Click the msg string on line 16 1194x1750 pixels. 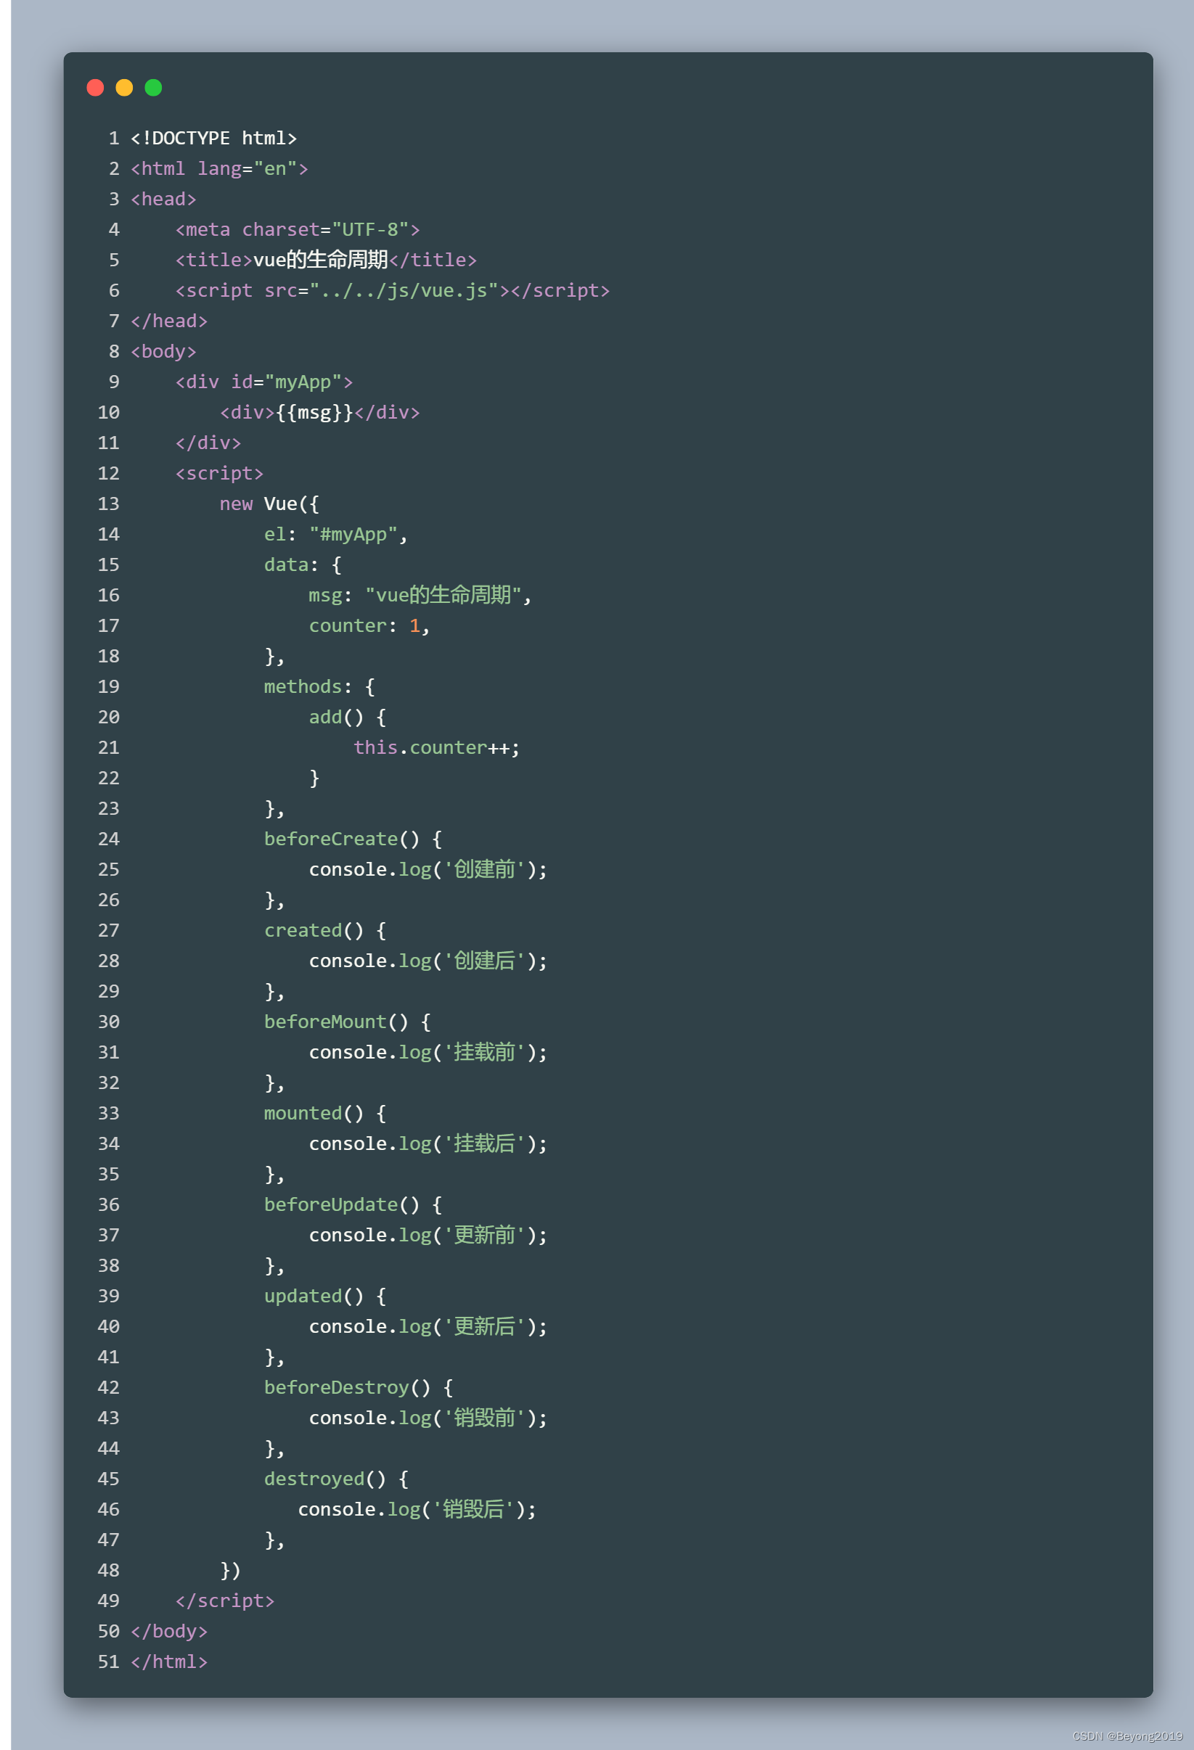tap(443, 596)
